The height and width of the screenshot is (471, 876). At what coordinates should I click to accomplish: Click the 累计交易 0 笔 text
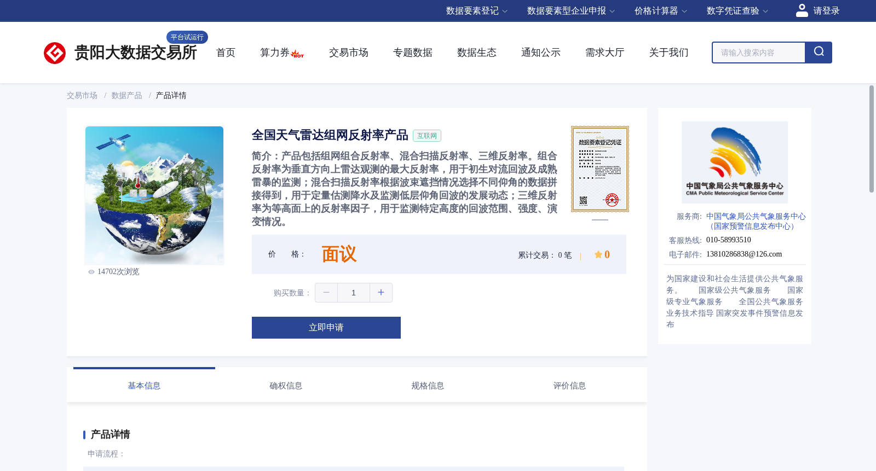tap(545, 255)
